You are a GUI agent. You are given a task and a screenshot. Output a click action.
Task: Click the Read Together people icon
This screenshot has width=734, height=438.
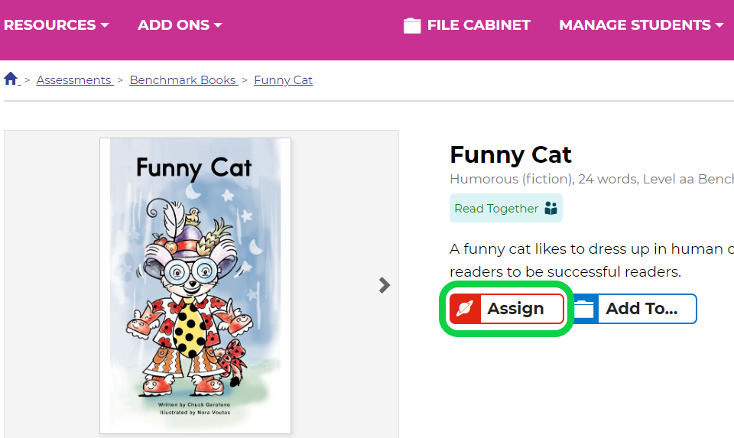click(x=551, y=208)
